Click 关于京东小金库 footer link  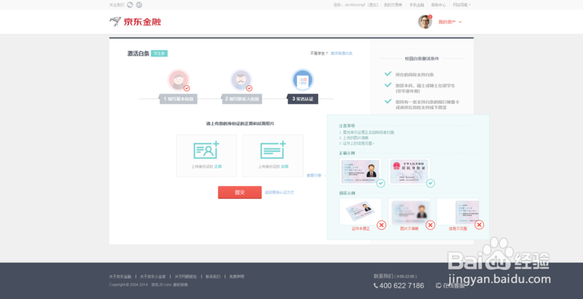pyautogui.click(x=153, y=277)
